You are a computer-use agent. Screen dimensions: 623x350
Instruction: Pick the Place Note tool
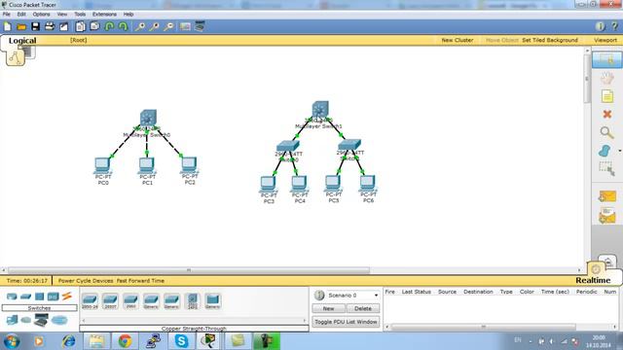point(606,96)
